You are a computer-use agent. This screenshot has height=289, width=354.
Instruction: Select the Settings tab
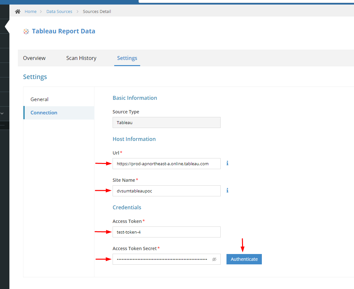pyautogui.click(x=127, y=58)
